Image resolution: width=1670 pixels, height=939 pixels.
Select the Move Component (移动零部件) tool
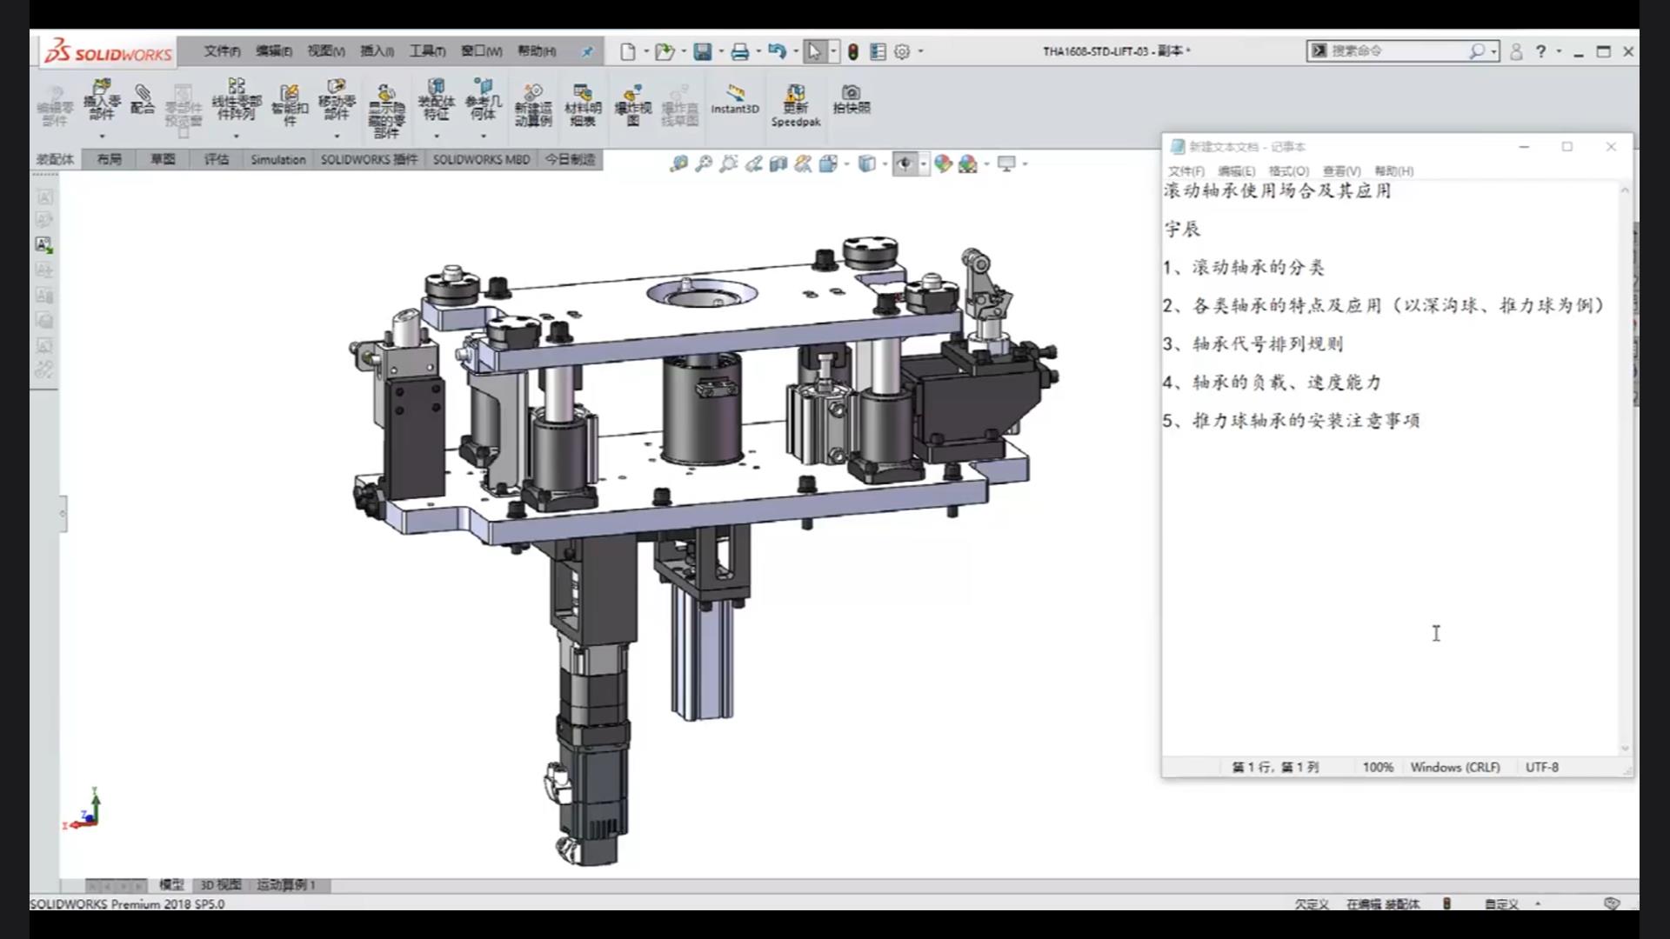pyautogui.click(x=337, y=99)
